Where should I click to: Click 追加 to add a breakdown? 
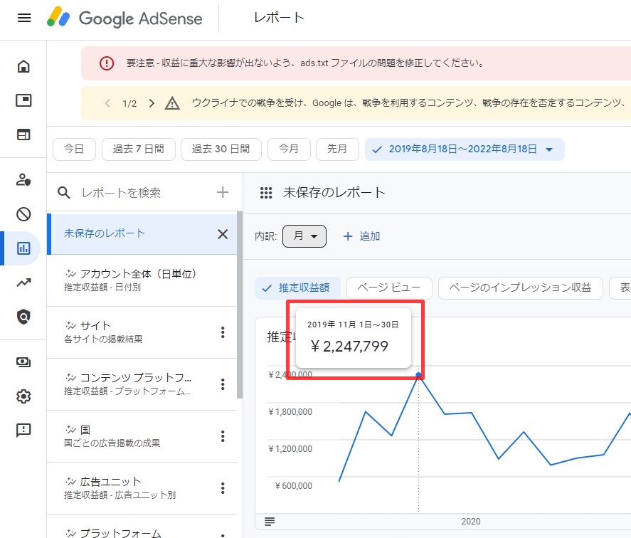point(361,236)
